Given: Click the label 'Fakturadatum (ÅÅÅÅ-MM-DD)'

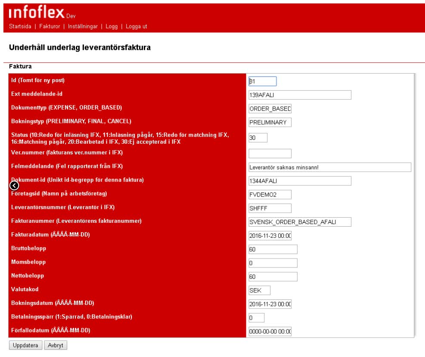Looking at the screenshot, I should (50, 235).
